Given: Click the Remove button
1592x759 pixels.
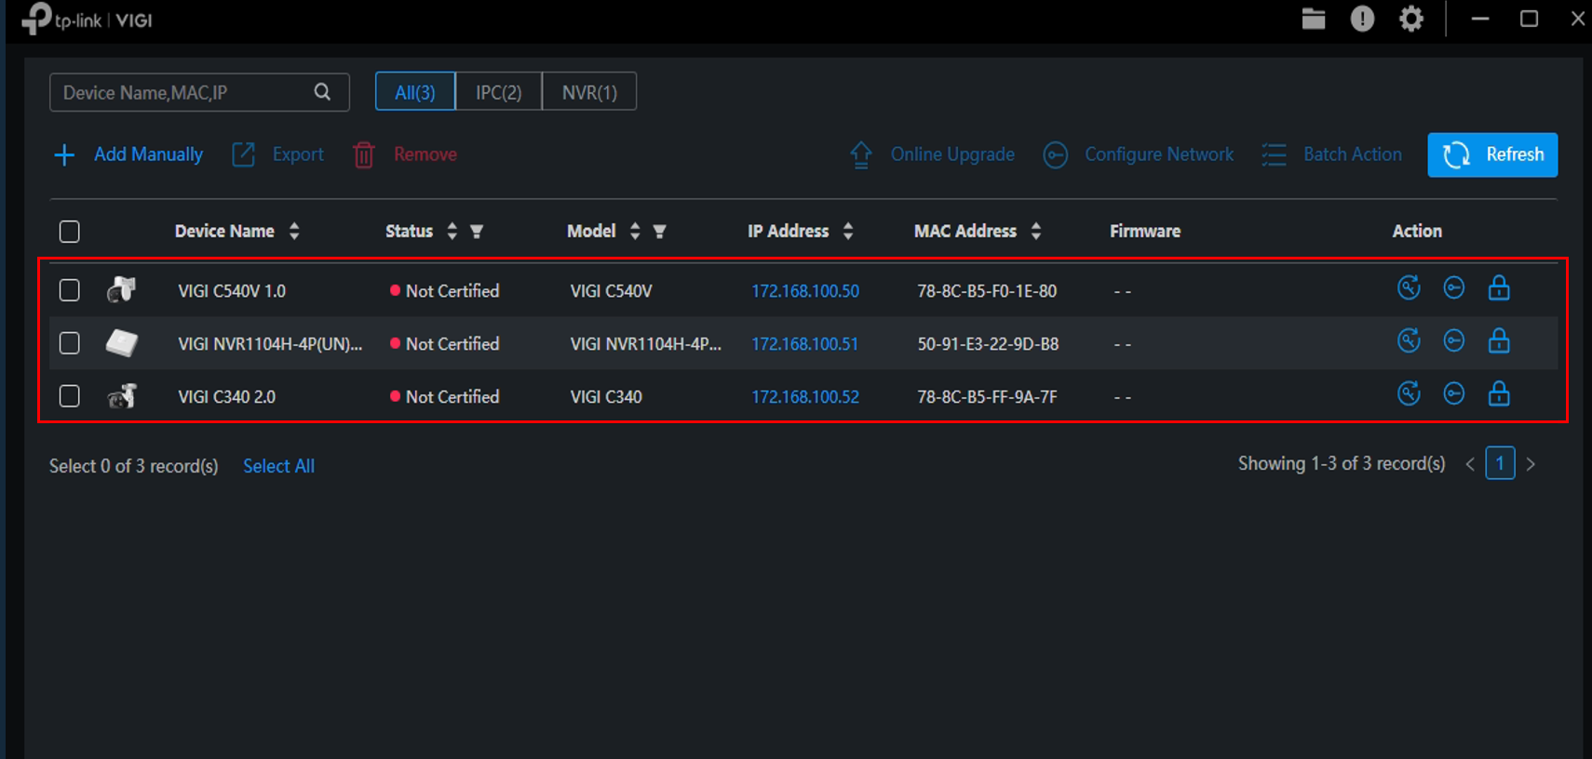Looking at the screenshot, I should [405, 154].
